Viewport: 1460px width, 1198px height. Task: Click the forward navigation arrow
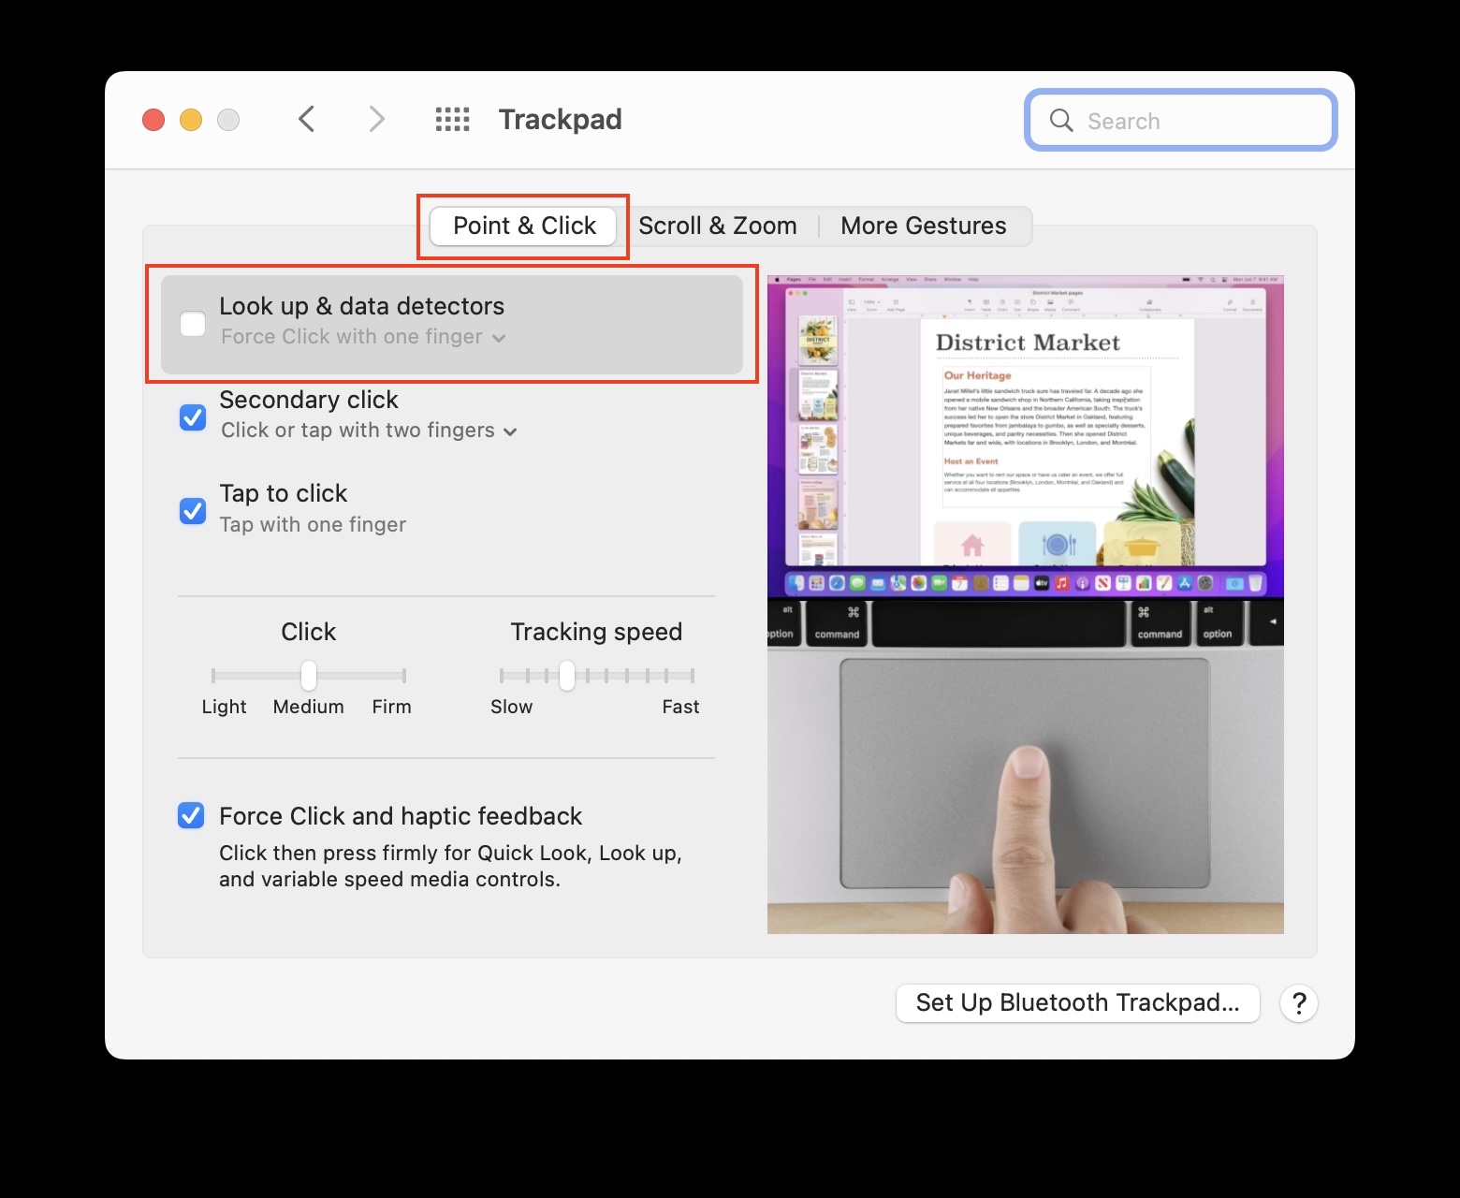(x=375, y=119)
